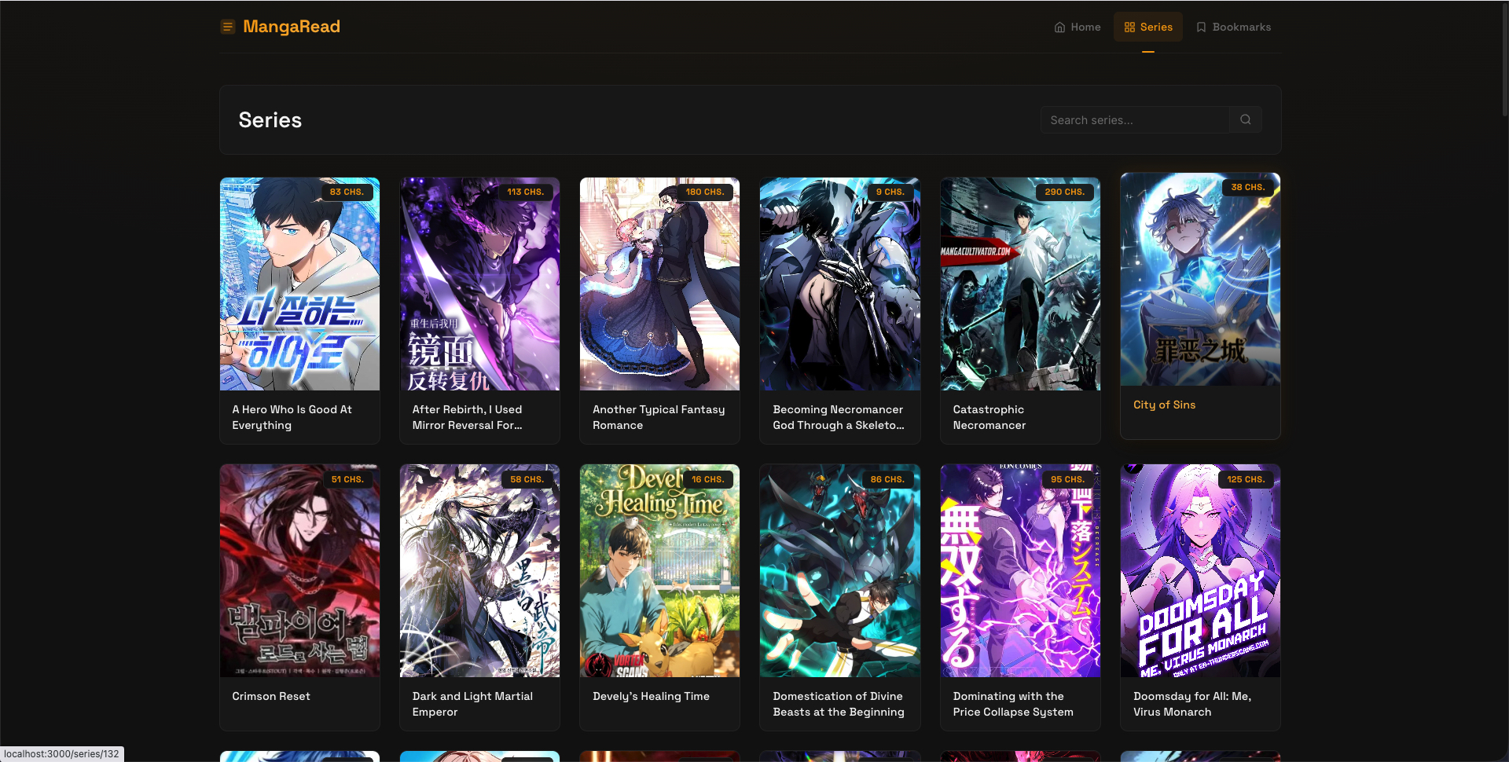Image resolution: width=1509 pixels, height=762 pixels.
Task: Open Another Typical Fantasy Romance cover
Action: coord(659,284)
